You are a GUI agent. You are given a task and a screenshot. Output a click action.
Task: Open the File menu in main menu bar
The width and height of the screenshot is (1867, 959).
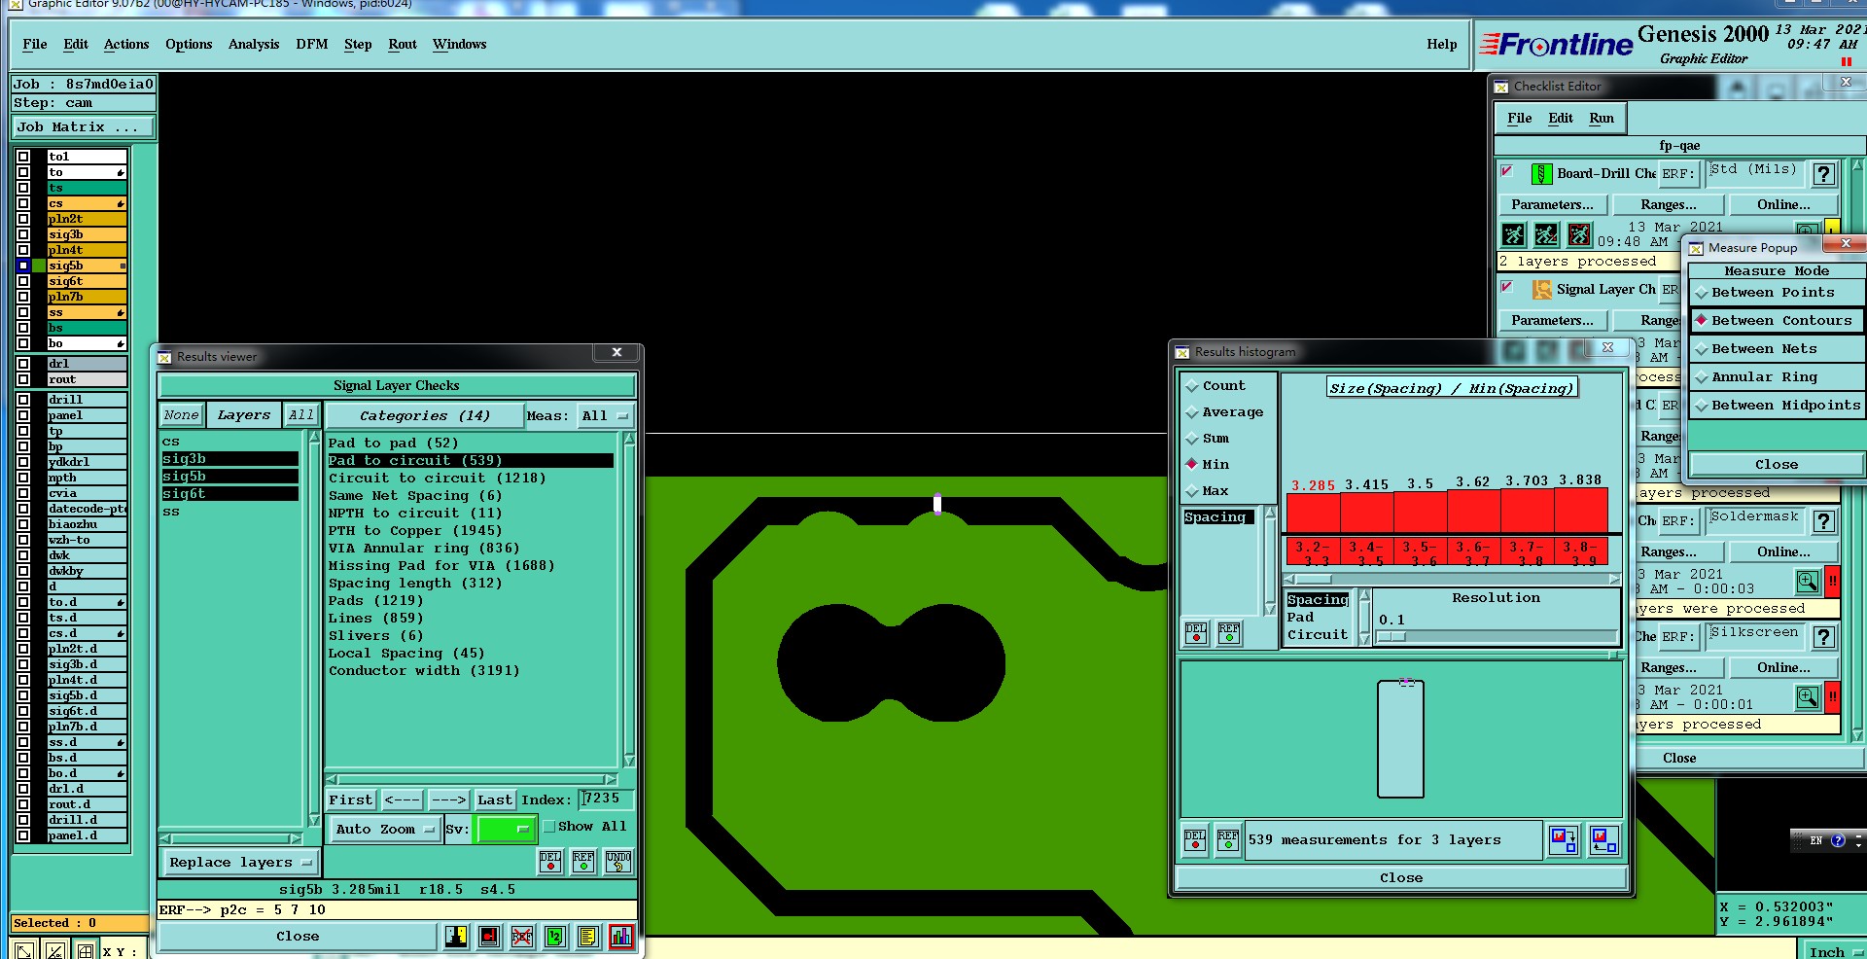[x=35, y=45]
